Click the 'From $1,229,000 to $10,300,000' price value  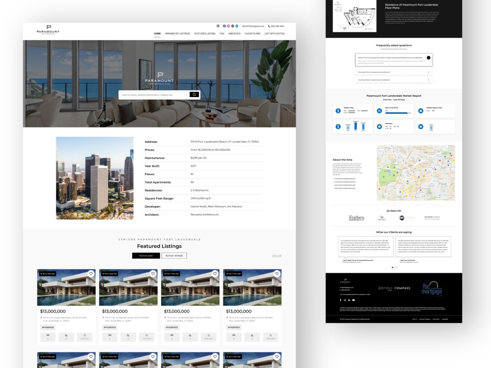click(x=211, y=150)
